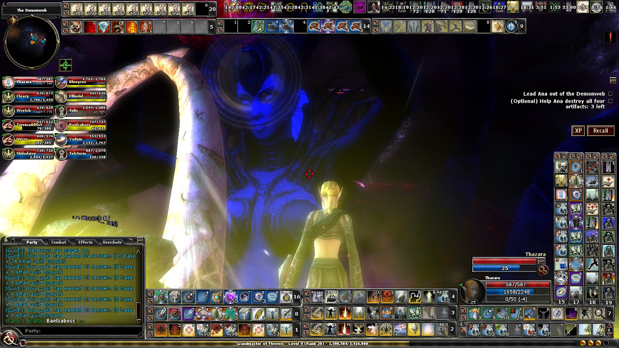Image resolution: width=619 pixels, height=348 pixels.
Task: Equip the purple-bordered sword on hotbar 8
Action: point(189,314)
